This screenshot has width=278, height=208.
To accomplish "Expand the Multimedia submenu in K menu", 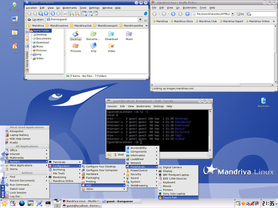I will click(27, 158).
